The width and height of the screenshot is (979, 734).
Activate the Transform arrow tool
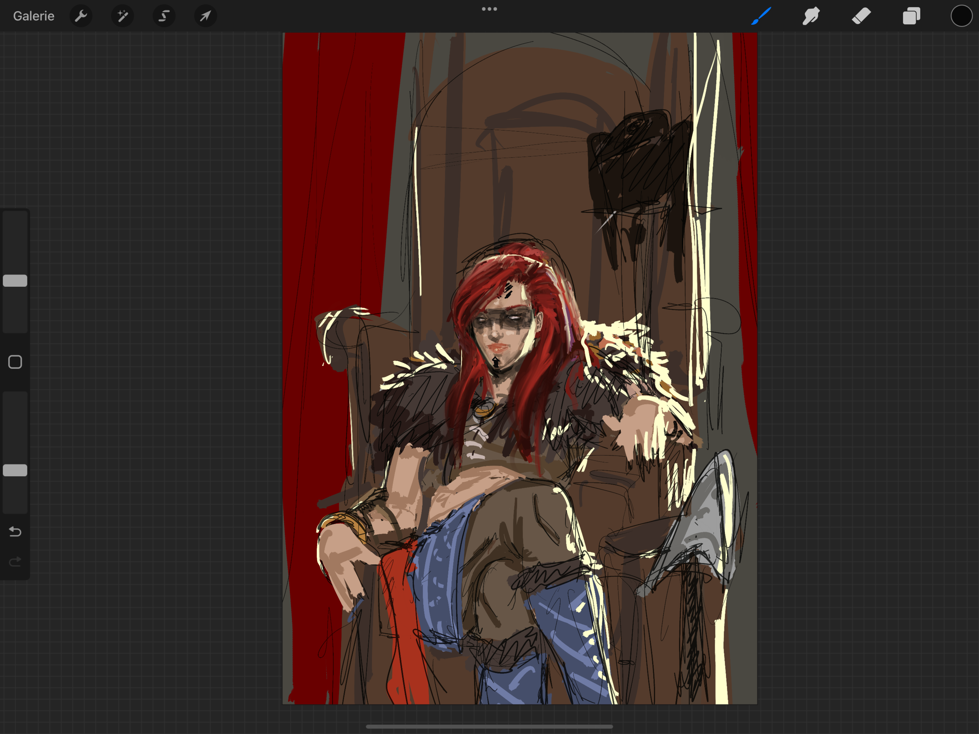tap(205, 16)
